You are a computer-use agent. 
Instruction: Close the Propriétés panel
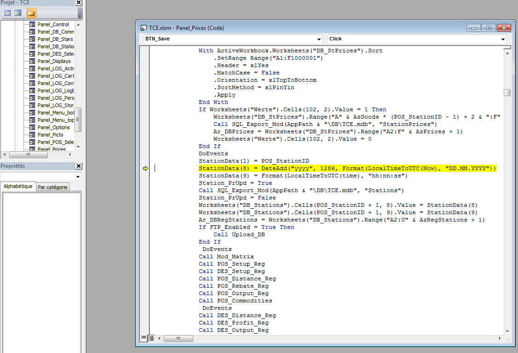79,166
